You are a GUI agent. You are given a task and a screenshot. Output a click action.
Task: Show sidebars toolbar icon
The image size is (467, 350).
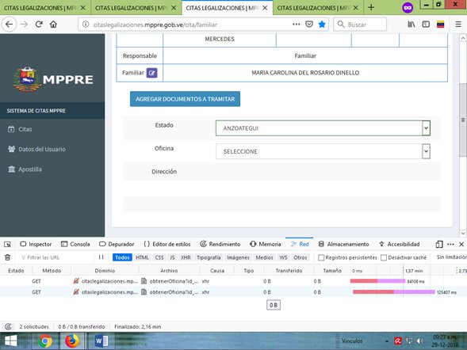coord(426,25)
